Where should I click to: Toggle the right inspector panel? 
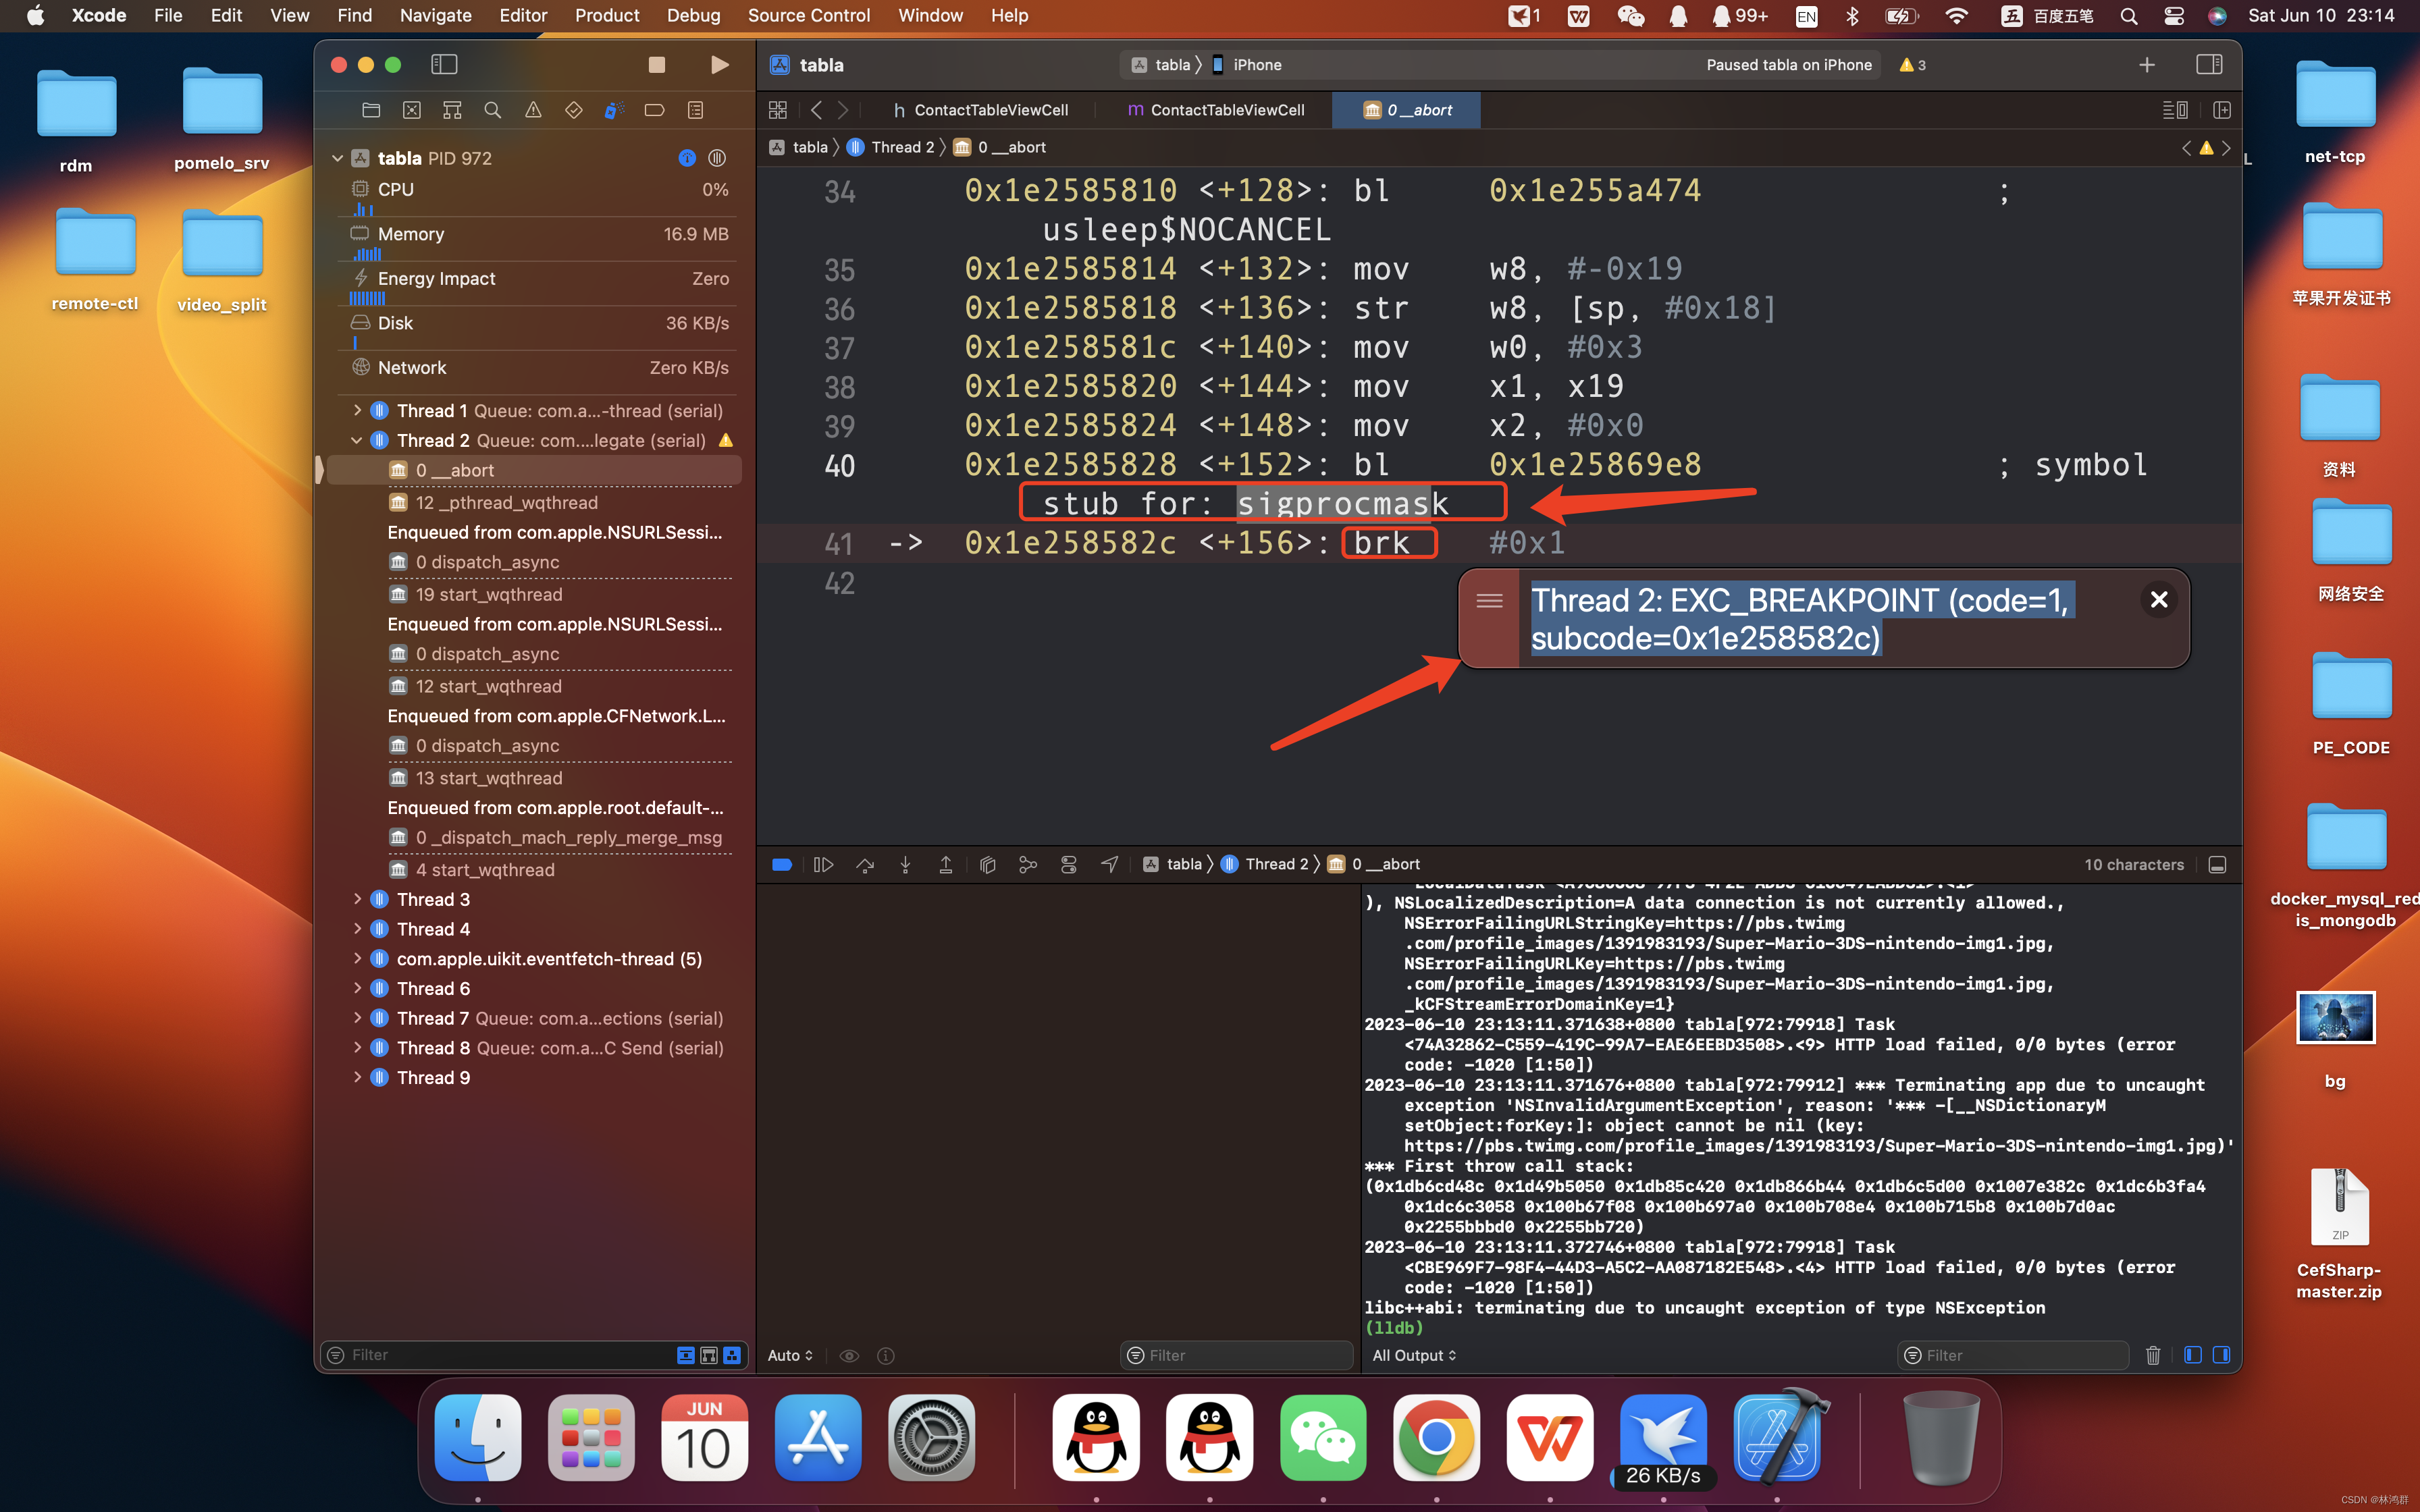tap(2209, 65)
